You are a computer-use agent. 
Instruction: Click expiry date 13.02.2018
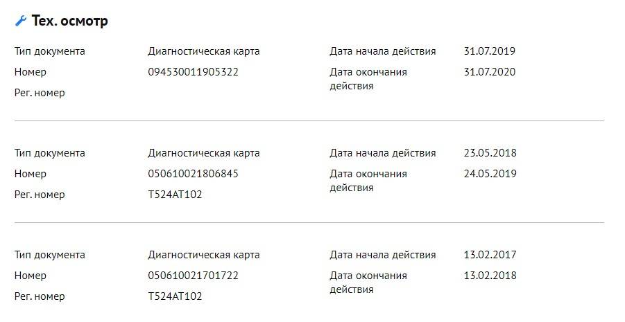(490, 276)
